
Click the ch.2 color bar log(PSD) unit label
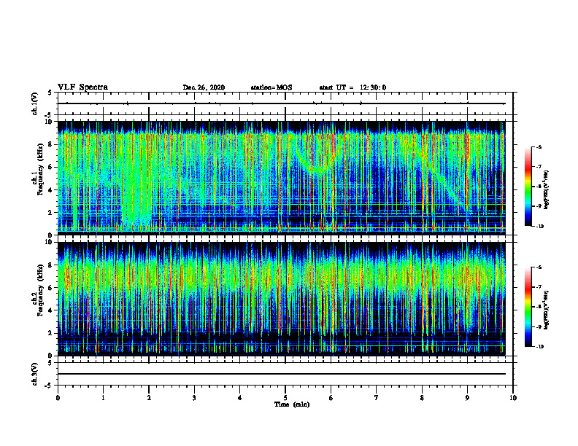[547, 310]
